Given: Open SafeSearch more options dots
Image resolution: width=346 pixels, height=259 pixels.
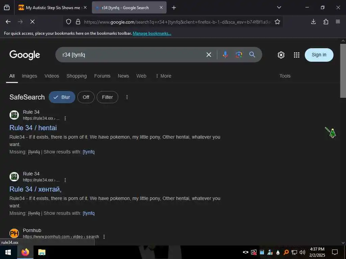Looking at the screenshot, I should pos(127,97).
